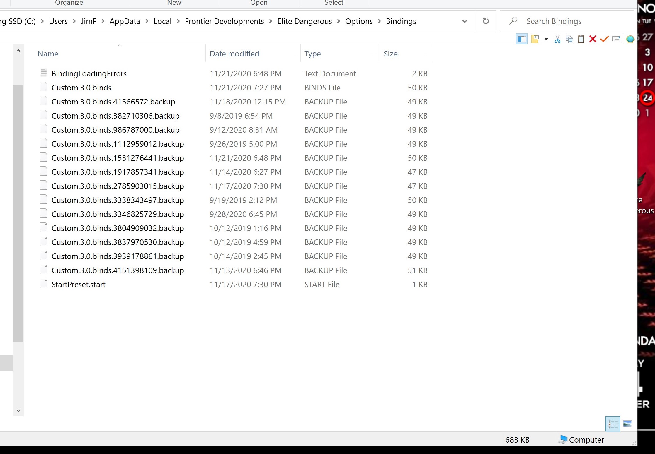Refresh the Bindings folder view
Screen dimensions: 655x454
(x=486, y=21)
